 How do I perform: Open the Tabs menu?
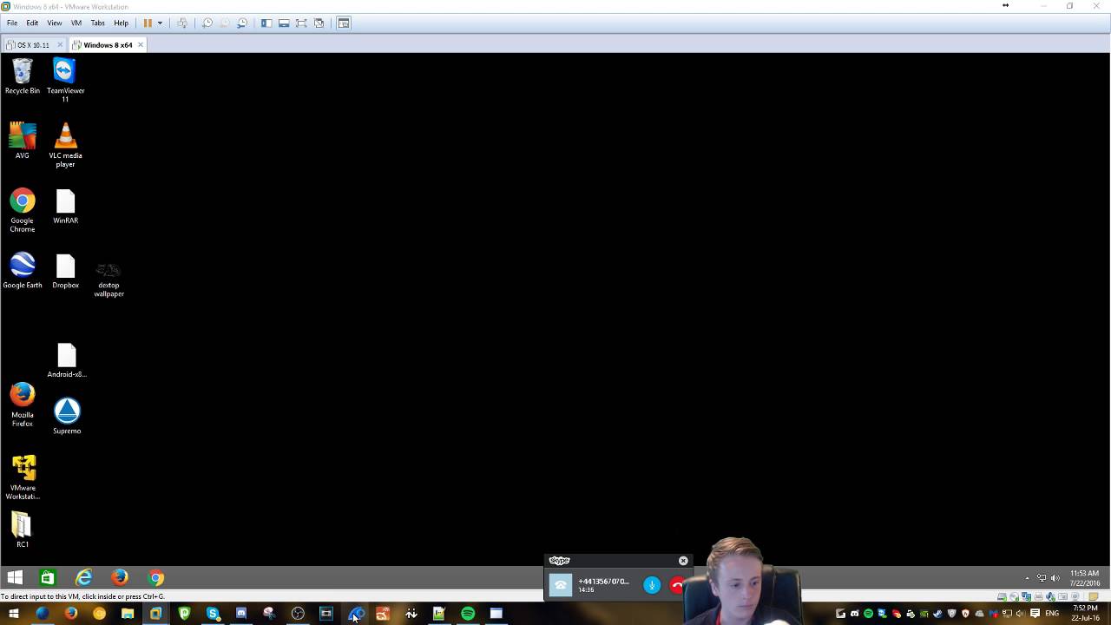[98, 23]
